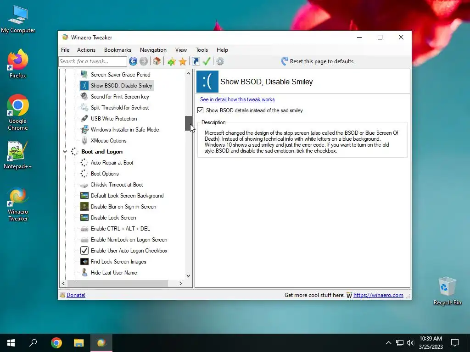Add this tweak to bookmarks (green plus star)

click(x=172, y=62)
